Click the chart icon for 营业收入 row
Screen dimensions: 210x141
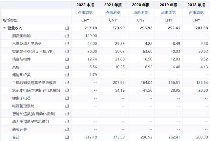67,28
